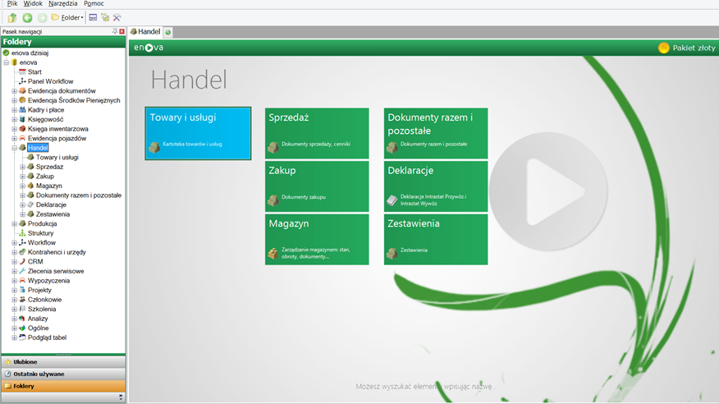Open the Widok menu
This screenshot has width=719, height=404.
[33, 3]
